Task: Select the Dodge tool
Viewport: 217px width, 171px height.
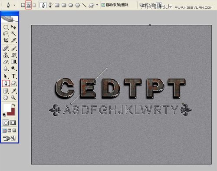Action: pyautogui.click(x=13, y=68)
